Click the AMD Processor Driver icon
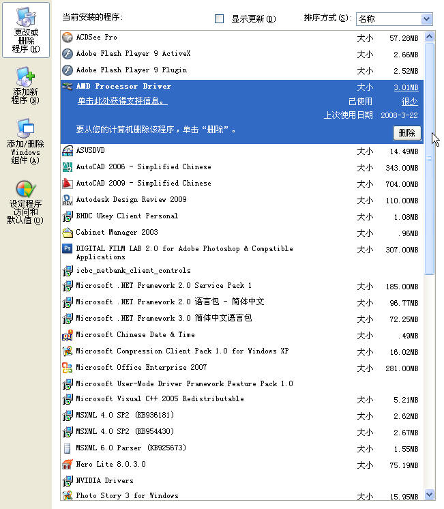The image size is (444, 509). click(x=68, y=87)
